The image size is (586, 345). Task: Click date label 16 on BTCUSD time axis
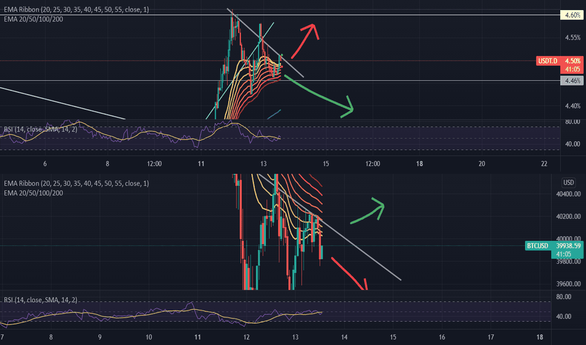(x=442, y=337)
